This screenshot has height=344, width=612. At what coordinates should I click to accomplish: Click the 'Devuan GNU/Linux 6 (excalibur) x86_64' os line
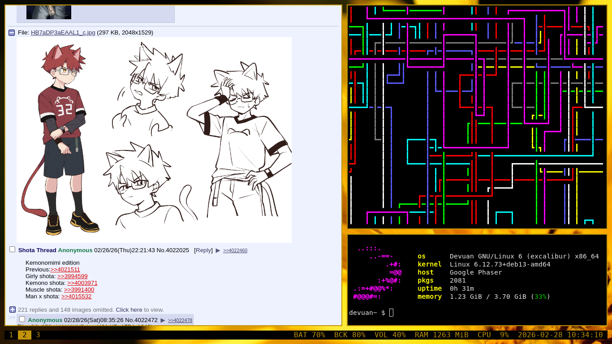tap(524, 256)
